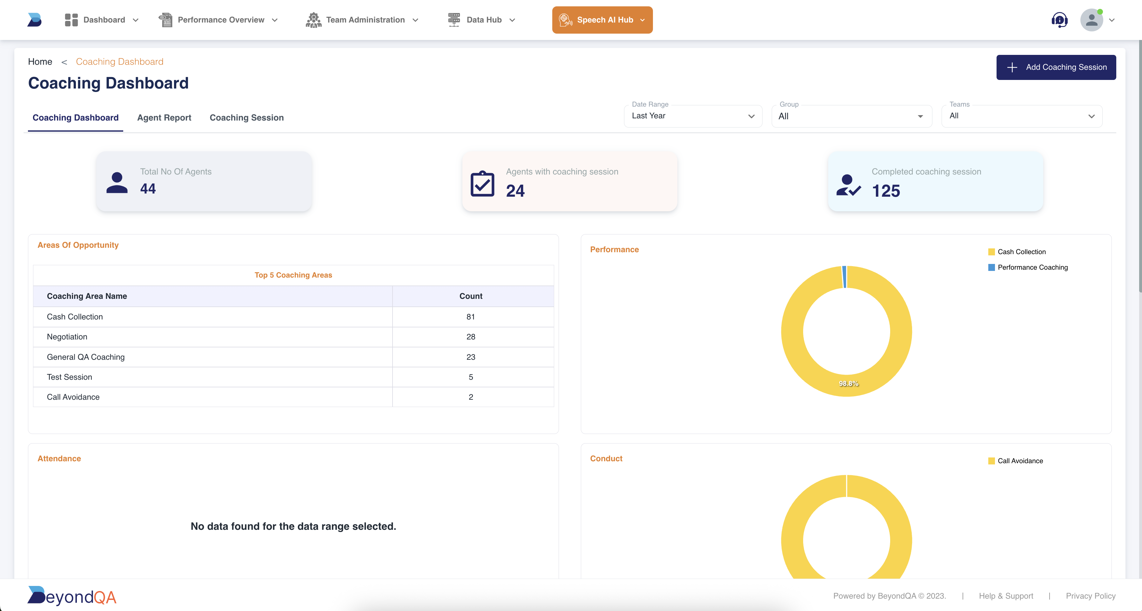1142x611 pixels.
Task: Click the Data Hub server icon
Action: tap(453, 20)
